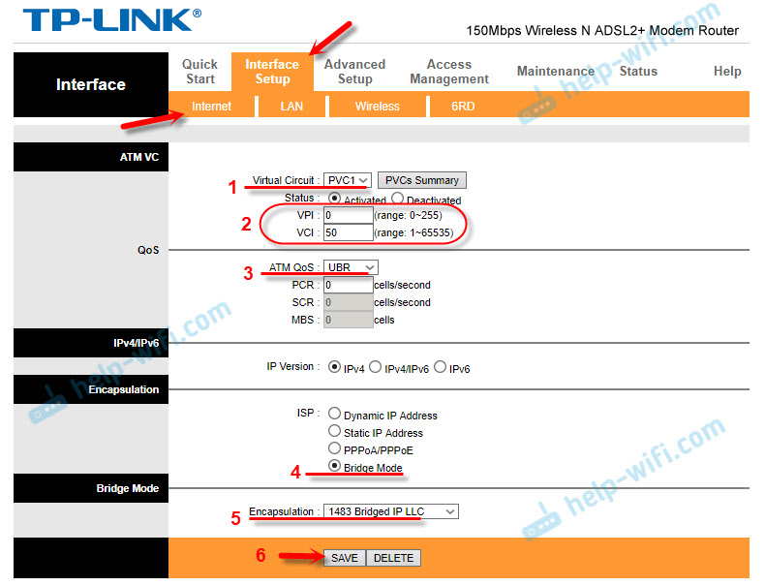
Task: Choose PPPoA/PPPoE ISP option
Action: [x=334, y=448]
